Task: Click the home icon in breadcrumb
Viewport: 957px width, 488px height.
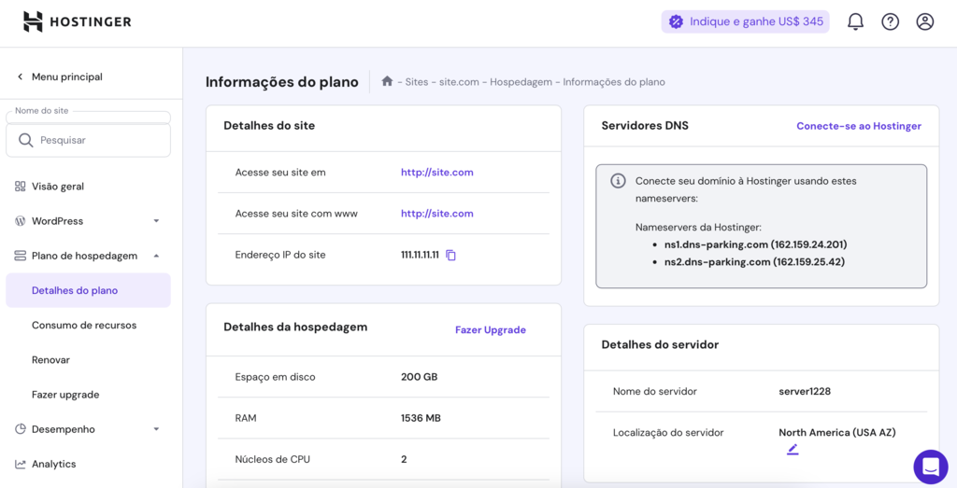Action: [387, 81]
